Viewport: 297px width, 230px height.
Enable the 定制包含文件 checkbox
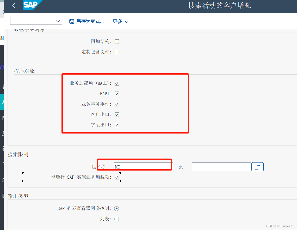tap(117, 52)
